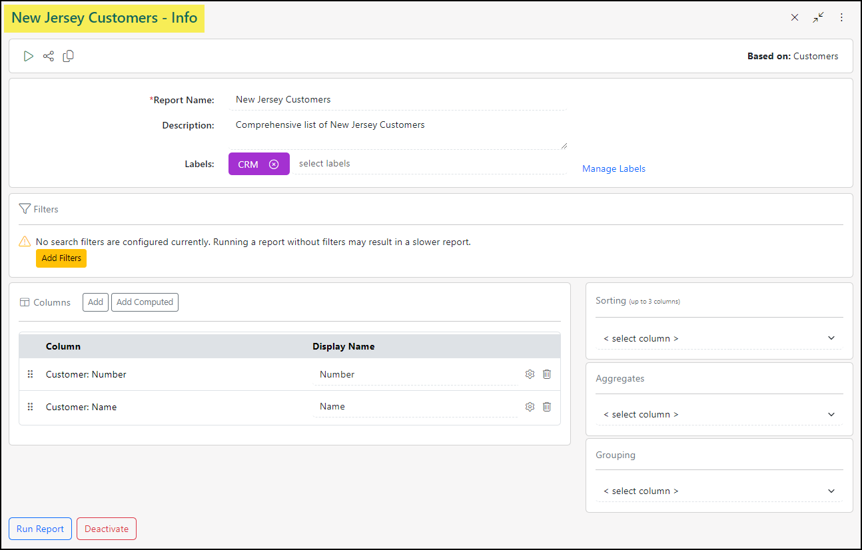
Task: Delete the Customer: Number column
Action: [x=547, y=374]
